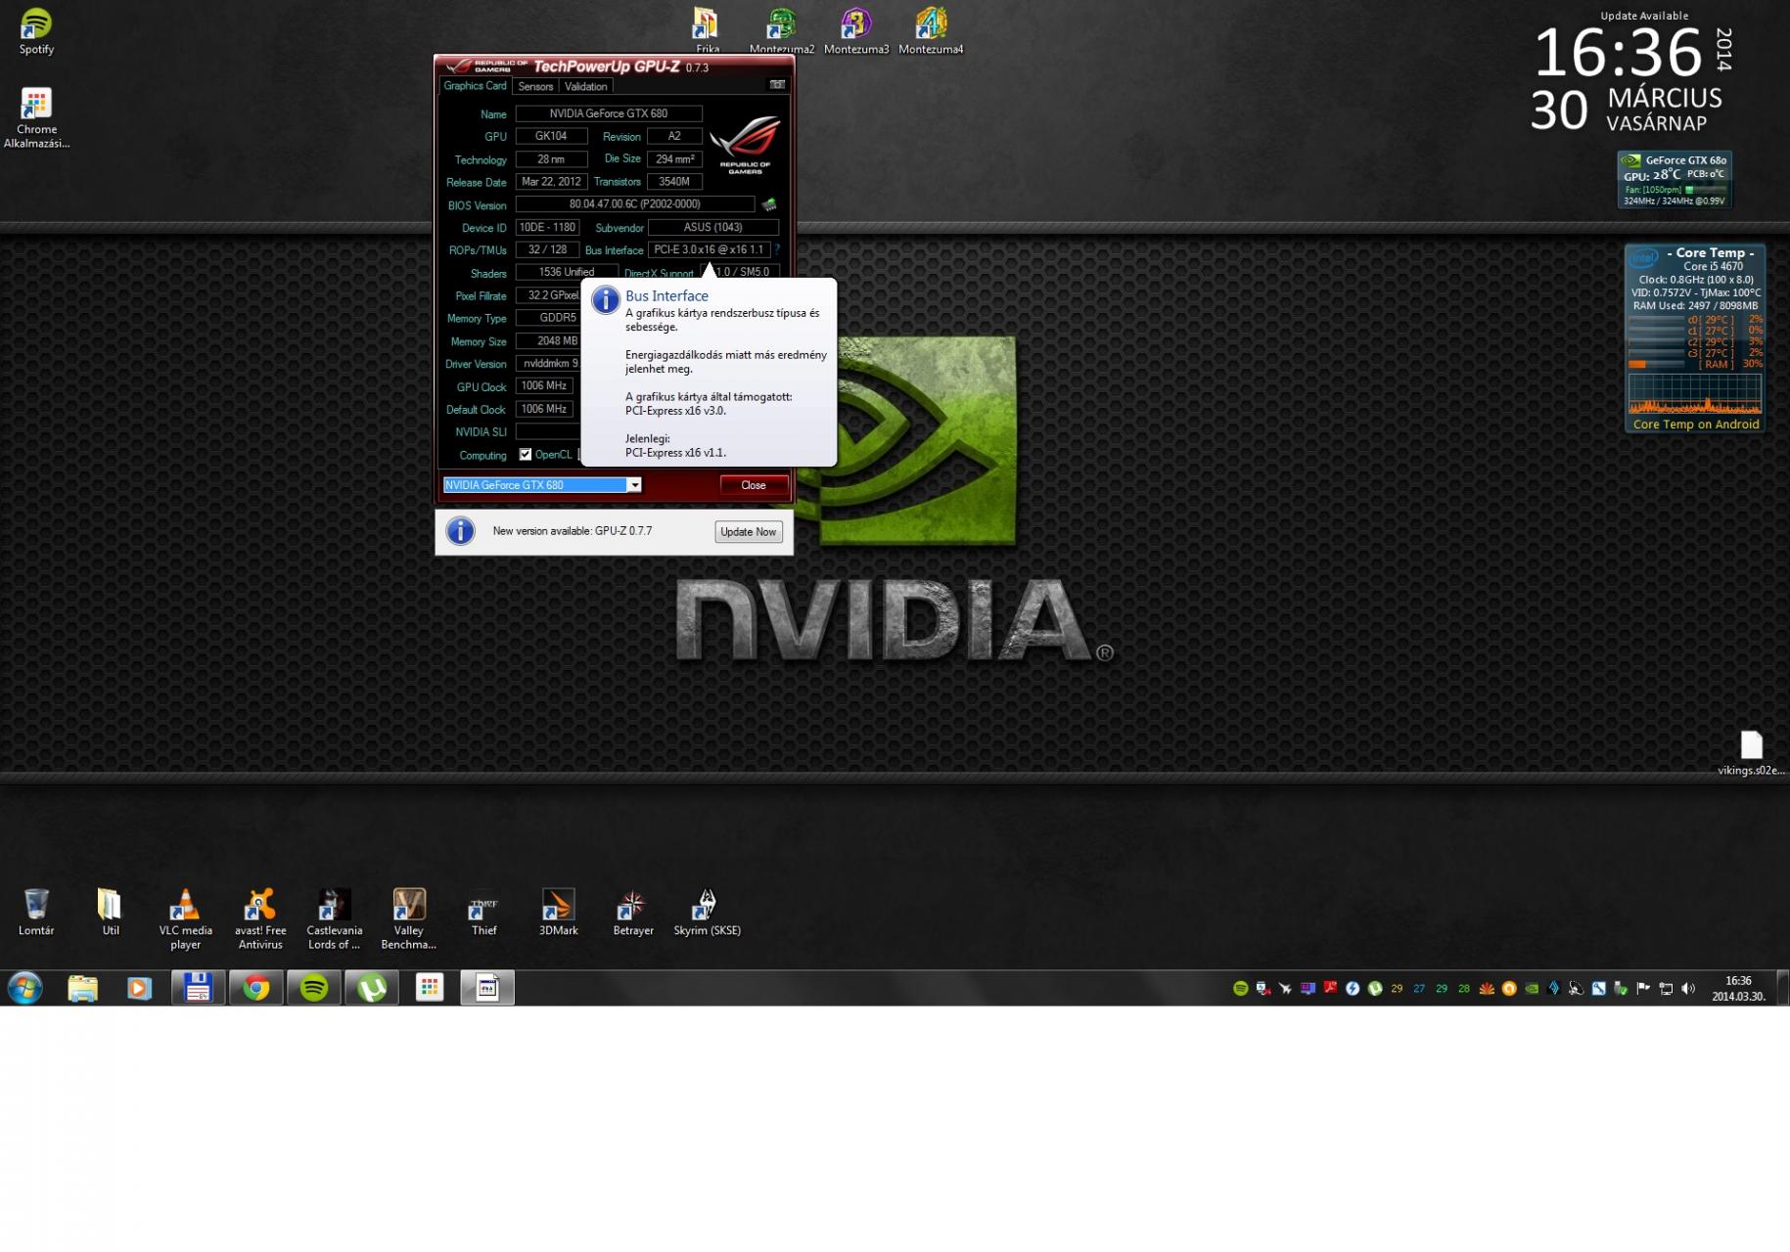
Task: Click the Name field NVIDIA GeForce GTX 680
Action: [x=609, y=113]
